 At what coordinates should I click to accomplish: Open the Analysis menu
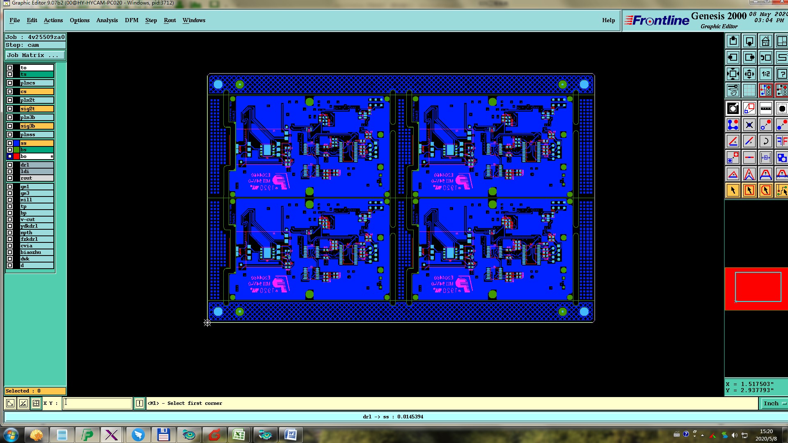(107, 20)
